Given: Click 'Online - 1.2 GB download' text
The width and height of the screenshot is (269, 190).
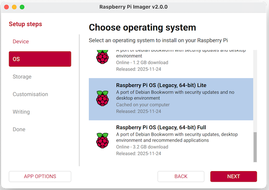Looking at the screenshot, I should (142, 62).
